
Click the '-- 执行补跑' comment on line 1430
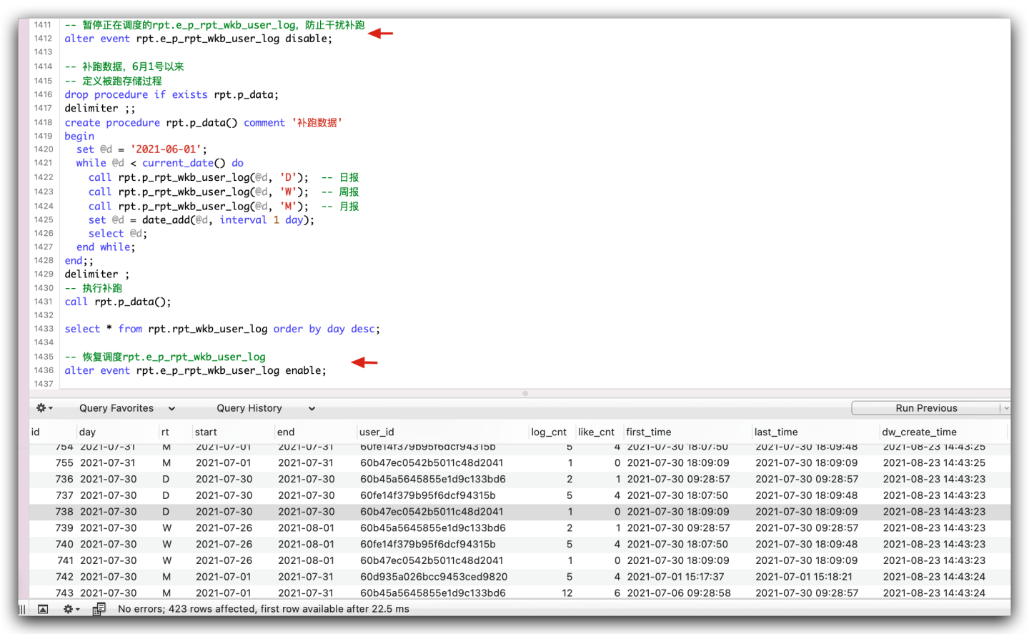pyautogui.click(x=94, y=288)
